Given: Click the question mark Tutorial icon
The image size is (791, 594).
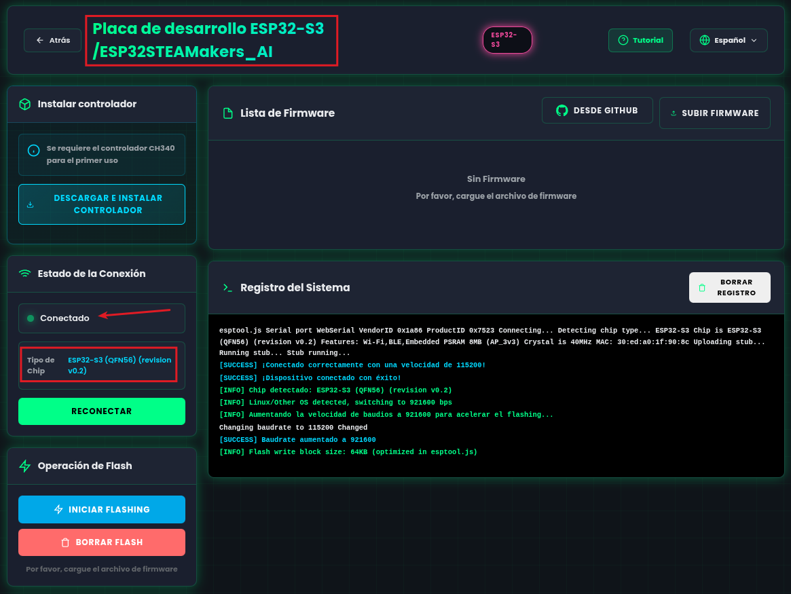Looking at the screenshot, I should coord(623,40).
